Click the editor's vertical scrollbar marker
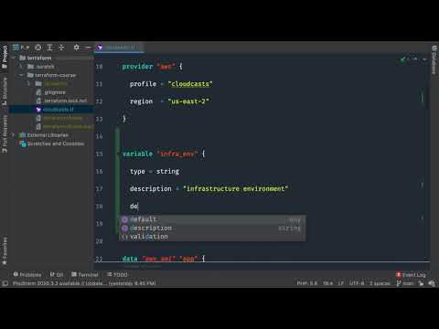The height and width of the screenshot is (329, 439). 423,97
